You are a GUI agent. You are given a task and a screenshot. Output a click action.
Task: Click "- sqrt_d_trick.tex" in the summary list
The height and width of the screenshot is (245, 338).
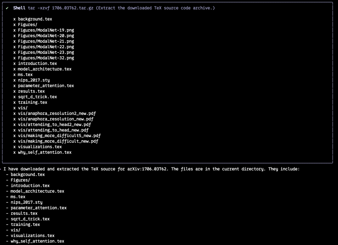click(28, 219)
